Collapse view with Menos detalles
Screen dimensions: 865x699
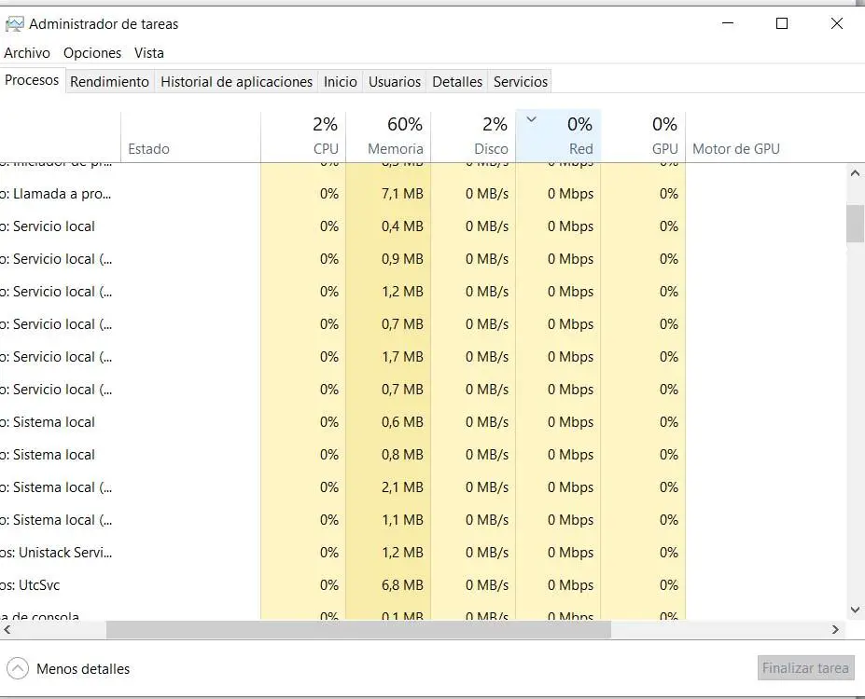83,668
